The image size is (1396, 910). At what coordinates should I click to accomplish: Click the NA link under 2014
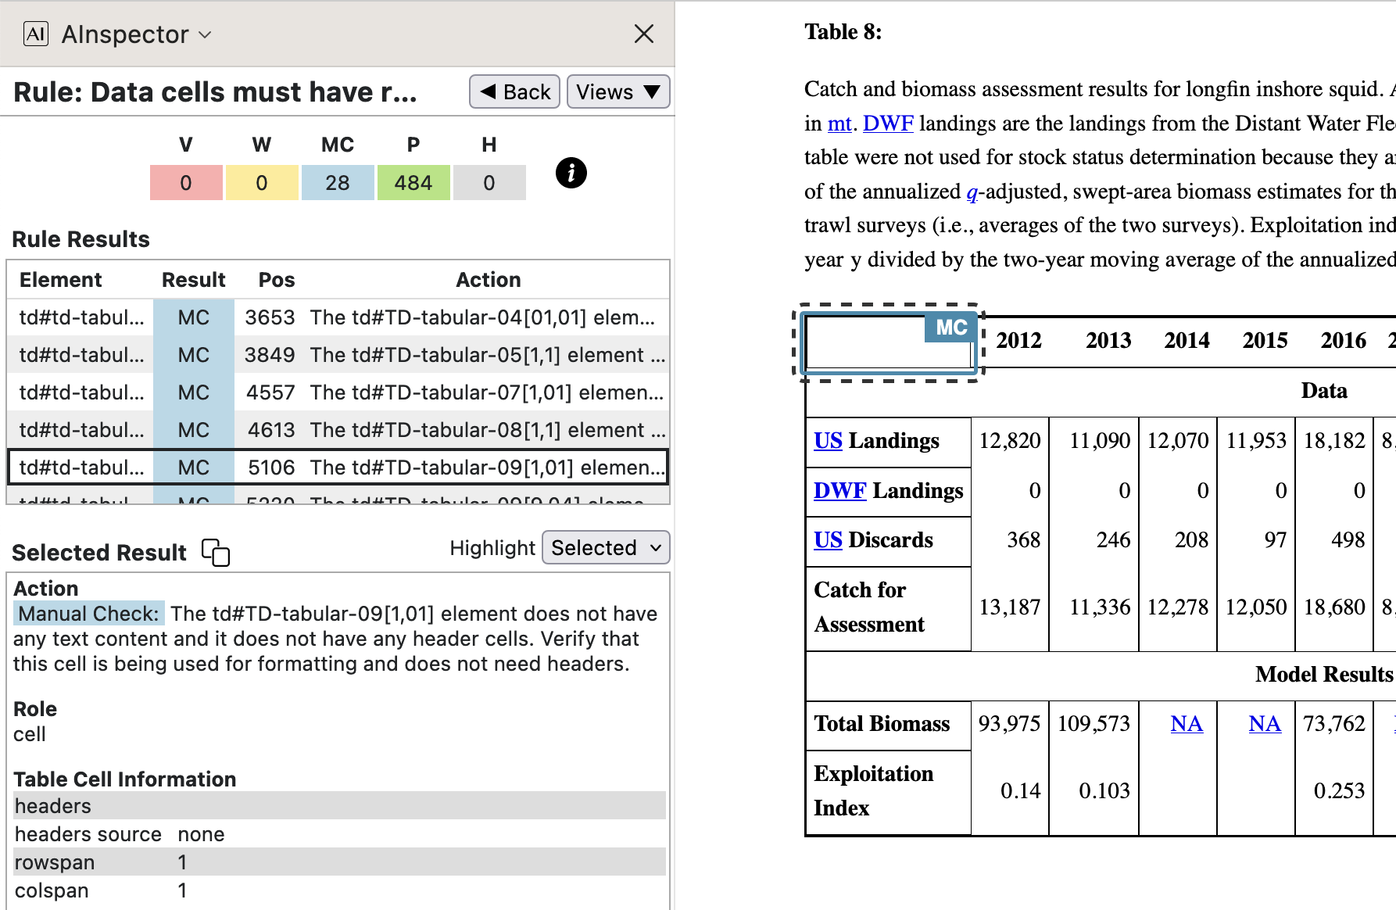coord(1186,724)
